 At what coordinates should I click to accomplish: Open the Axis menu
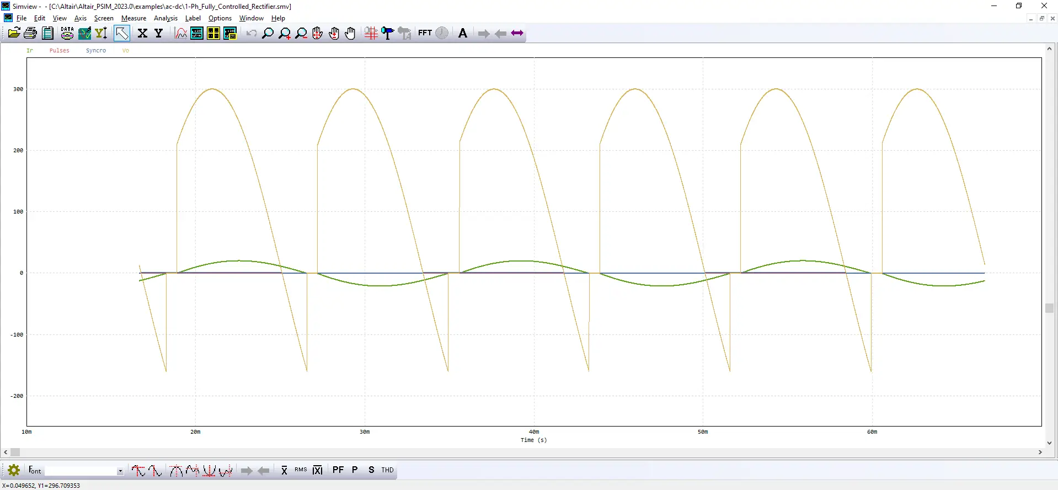[x=81, y=18]
